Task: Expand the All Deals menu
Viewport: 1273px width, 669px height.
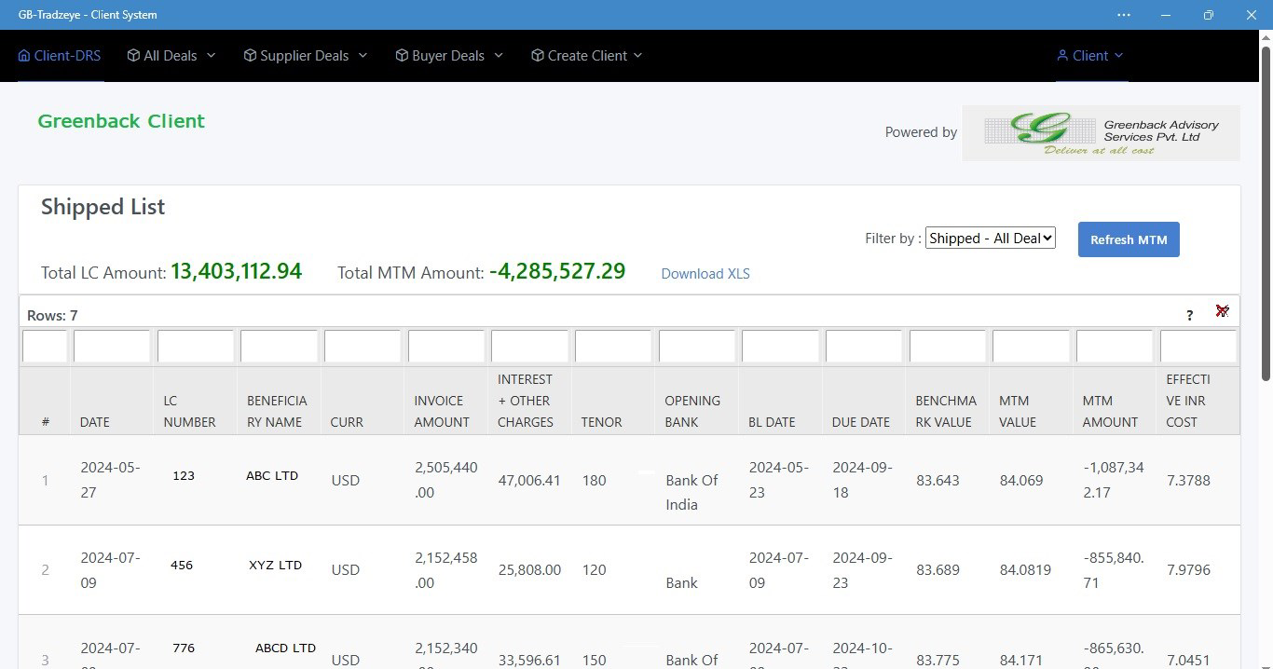Action: (171, 56)
